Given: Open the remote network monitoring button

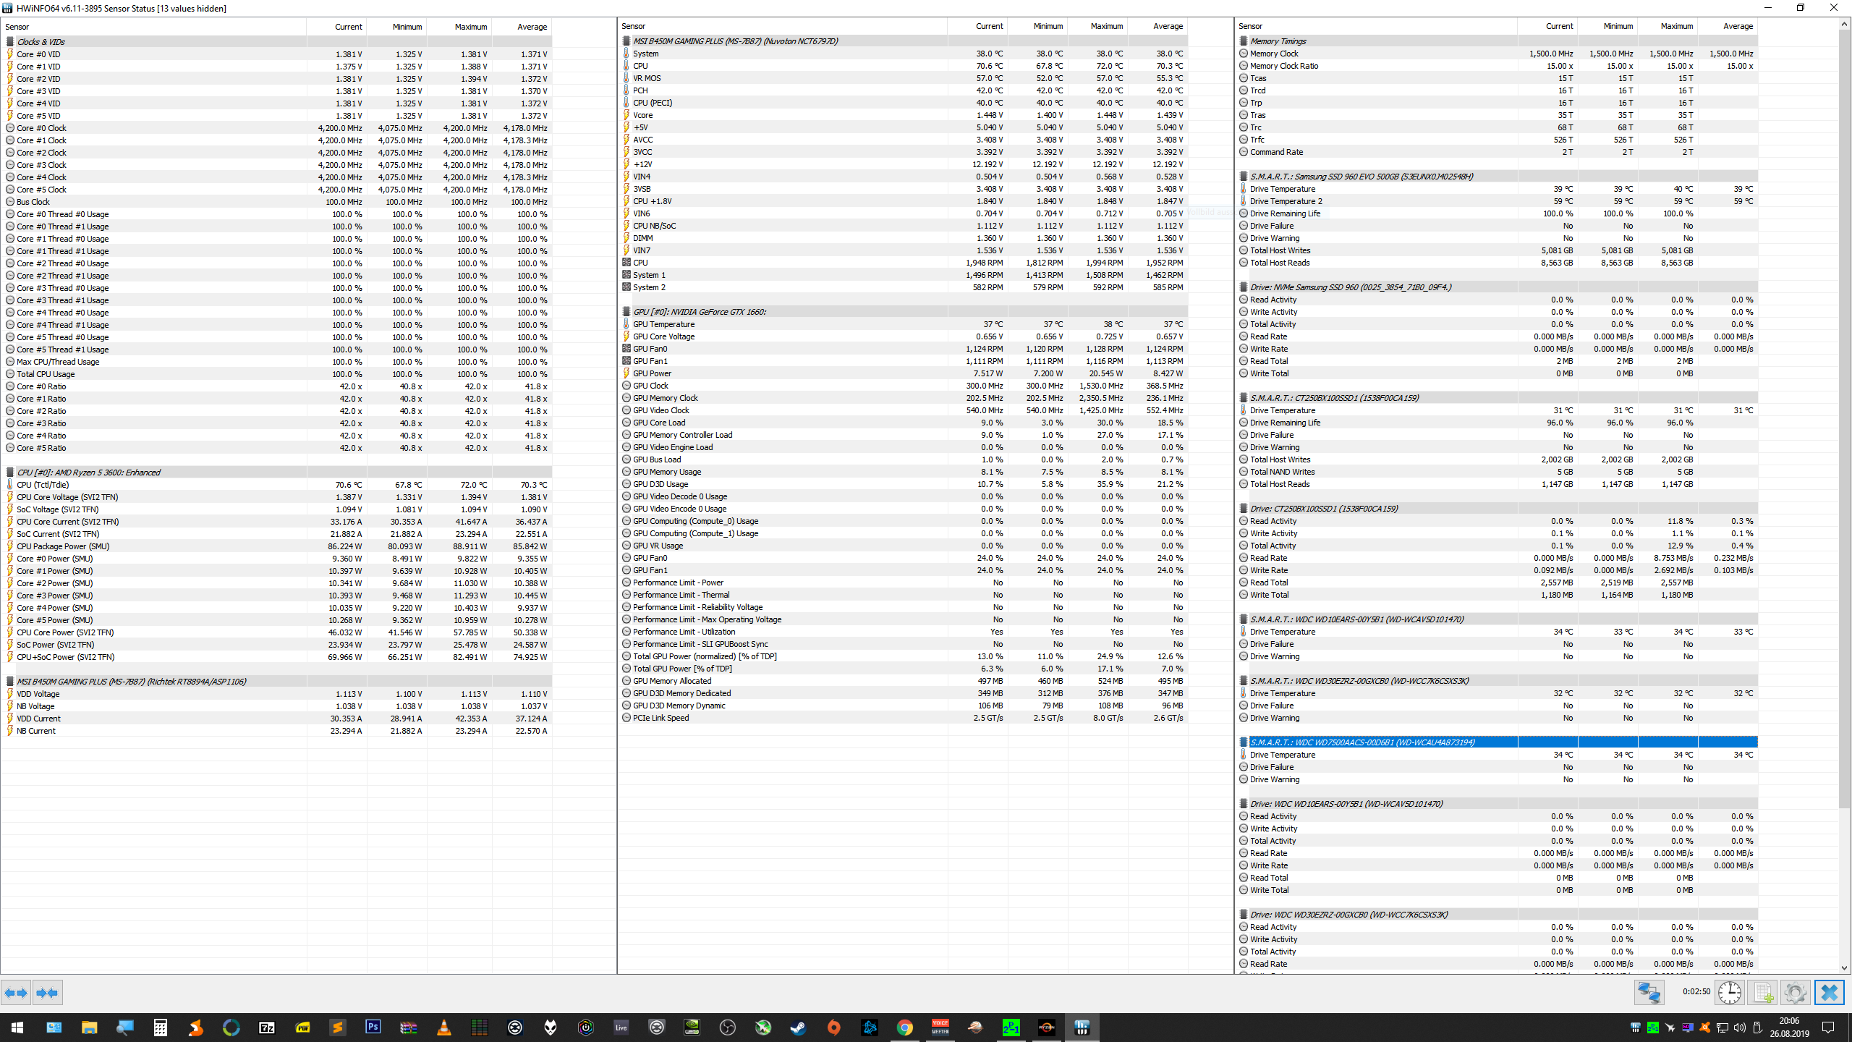Looking at the screenshot, I should pyautogui.click(x=1649, y=992).
